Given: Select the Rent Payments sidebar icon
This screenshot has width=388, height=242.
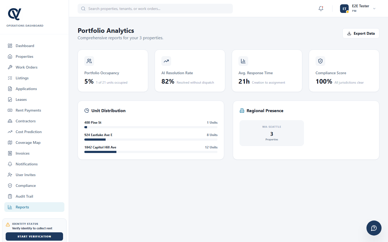Looking at the screenshot, I should tap(9, 110).
